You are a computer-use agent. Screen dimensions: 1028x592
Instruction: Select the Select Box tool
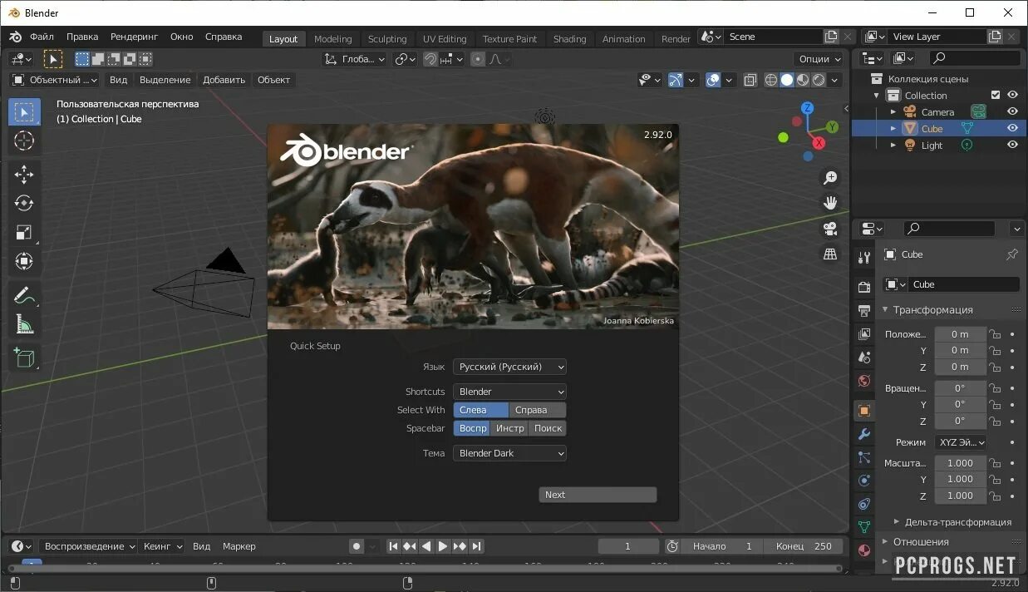[24, 112]
